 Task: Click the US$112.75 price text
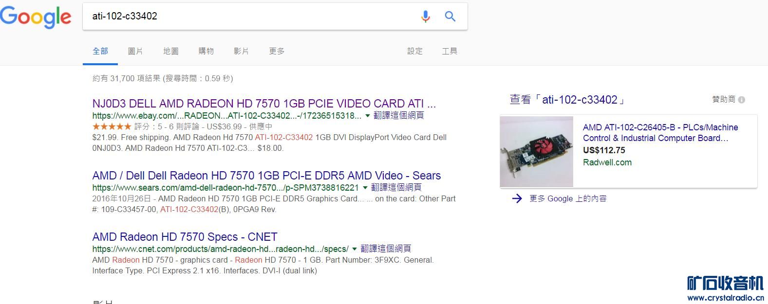click(604, 150)
